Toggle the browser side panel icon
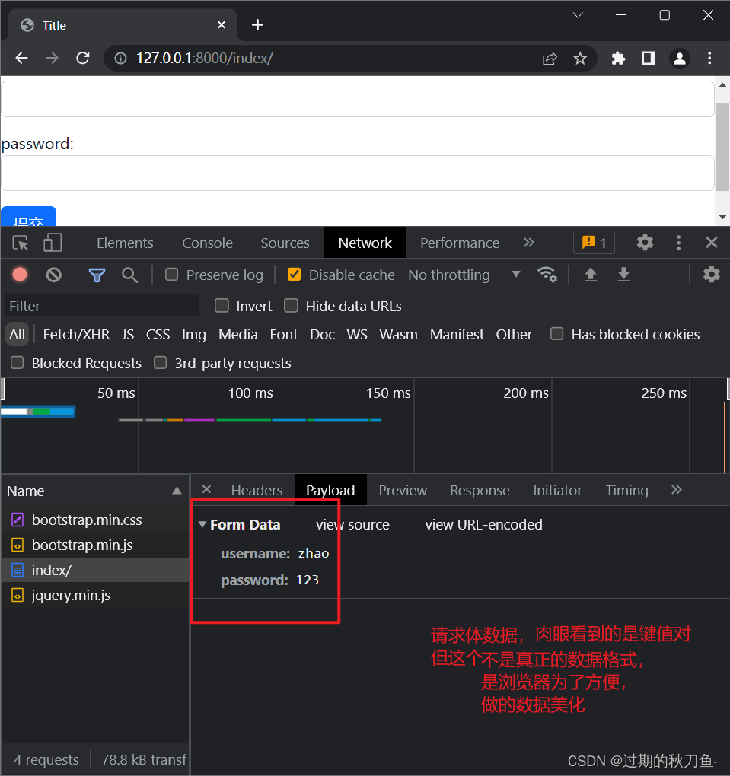This screenshot has width=730, height=776. [649, 59]
